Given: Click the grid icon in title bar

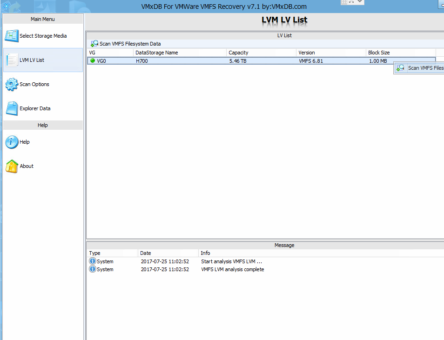Looking at the screenshot, I should pos(344,2).
